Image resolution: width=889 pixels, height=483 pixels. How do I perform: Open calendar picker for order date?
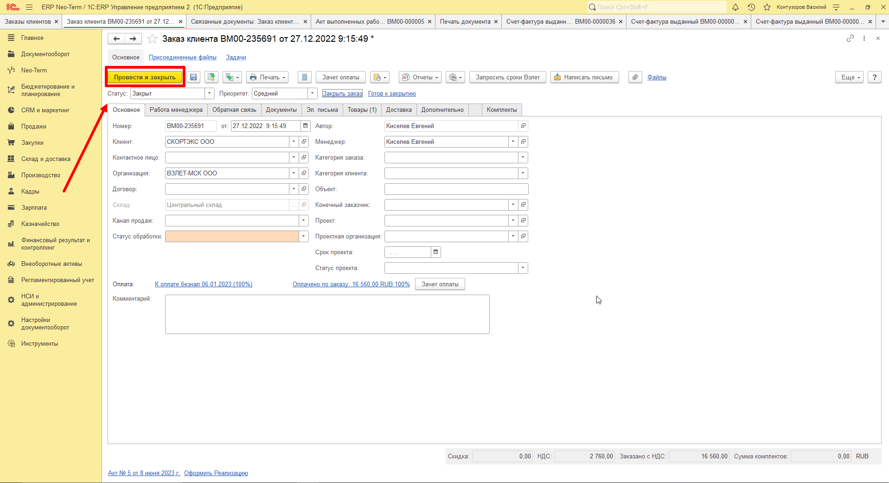pyautogui.click(x=305, y=126)
